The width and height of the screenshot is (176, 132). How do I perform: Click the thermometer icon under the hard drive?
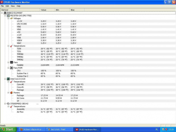coord(11,106)
